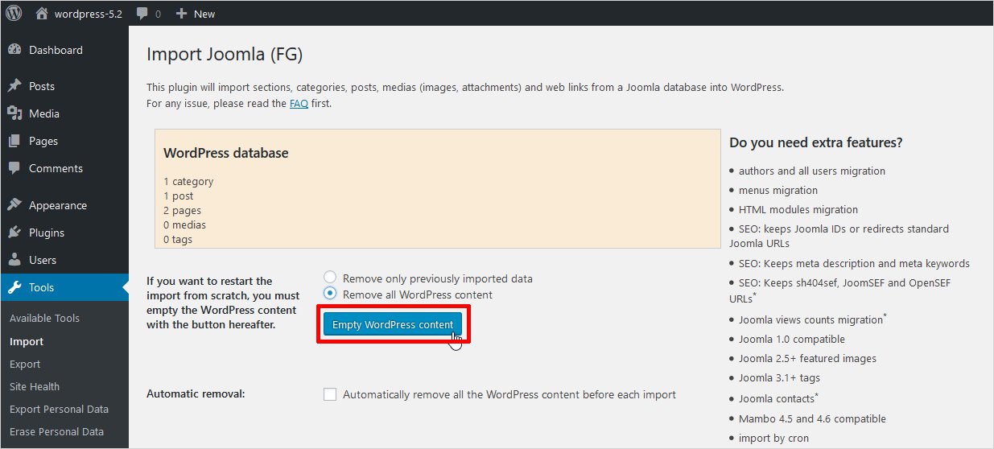The height and width of the screenshot is (449, 994).
Task: Click the Posts pushpin icon
Action: click(14, 86)
